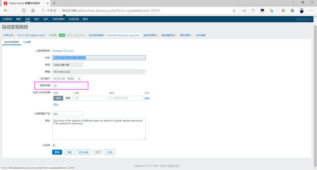Image resolution: width=317 pixels, height=170 pixels.
Task: Click 移除 to remove the custom interval
Action: coord(147,98)
